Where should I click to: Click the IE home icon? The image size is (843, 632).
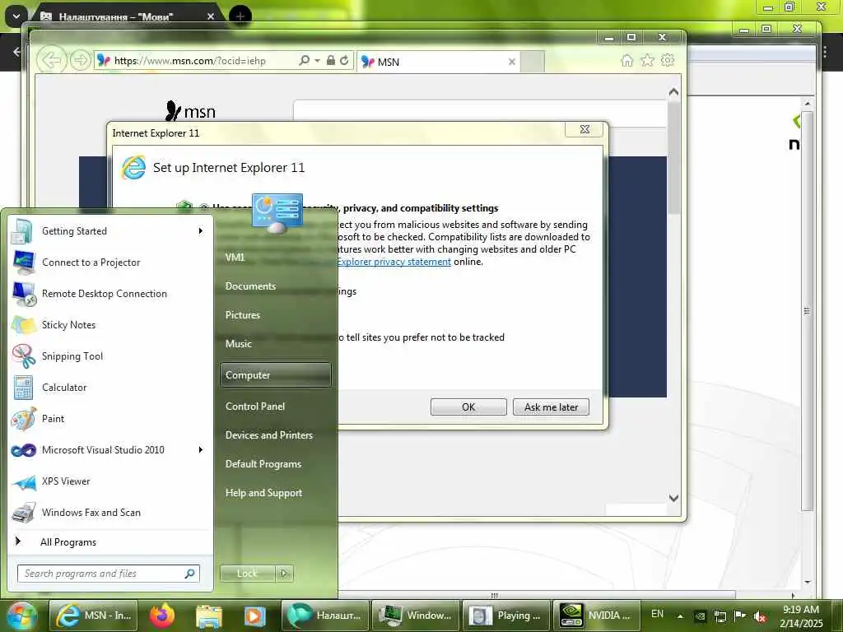pos(626,60)
